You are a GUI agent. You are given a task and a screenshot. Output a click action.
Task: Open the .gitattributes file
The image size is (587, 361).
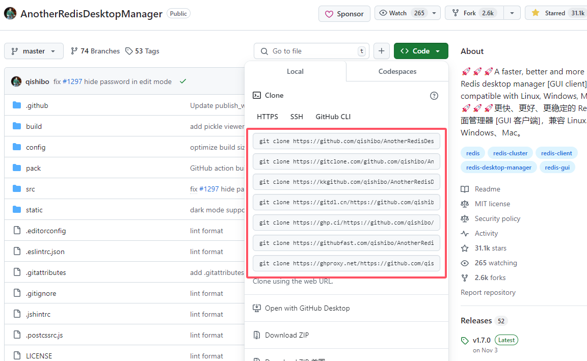(46, 273)
